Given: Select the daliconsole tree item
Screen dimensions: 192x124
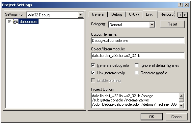Looking at the screenshot, I should (28, 21).
